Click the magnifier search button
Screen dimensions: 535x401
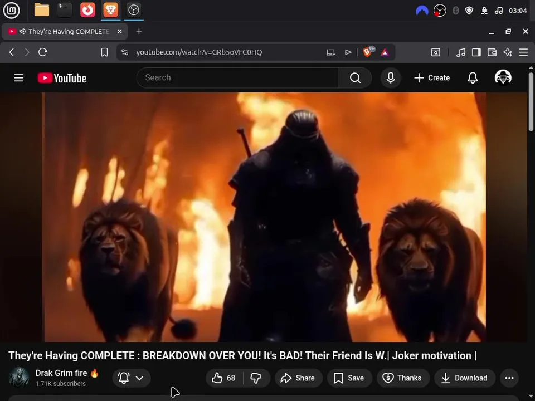355,78
